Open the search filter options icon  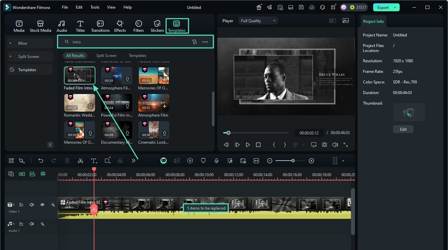click(195, 42)
